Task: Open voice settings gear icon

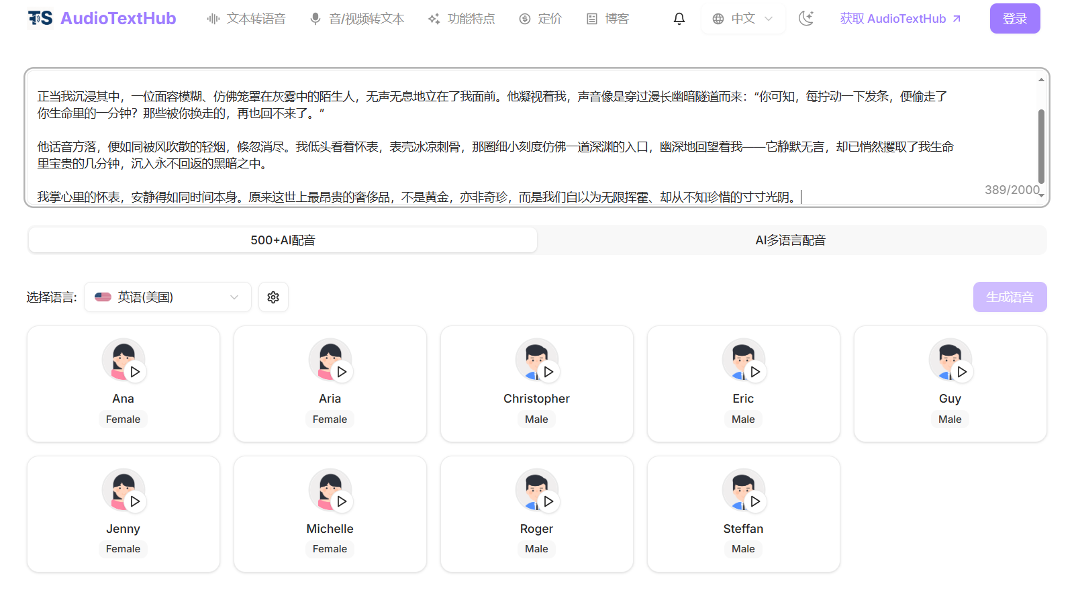Action: click(273, 297)
